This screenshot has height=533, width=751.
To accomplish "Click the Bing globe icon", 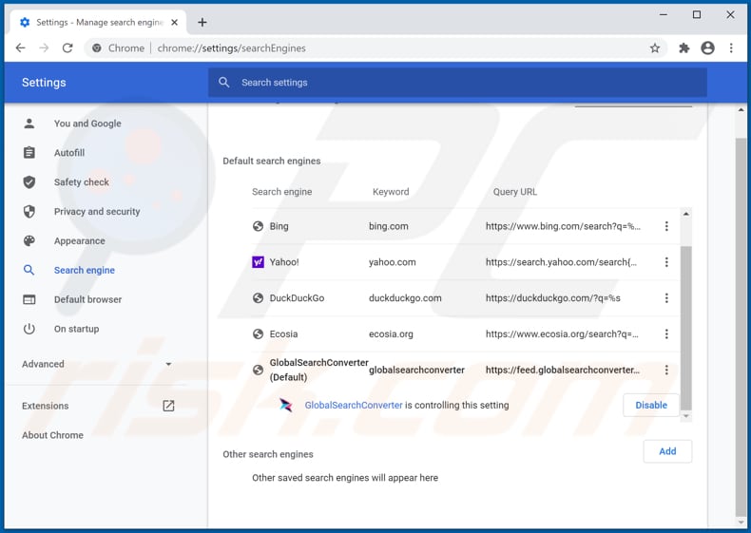I will (258, 226).
